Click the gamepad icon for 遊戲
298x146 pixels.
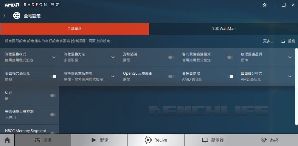pyautogui.click(x=37, y=140)
